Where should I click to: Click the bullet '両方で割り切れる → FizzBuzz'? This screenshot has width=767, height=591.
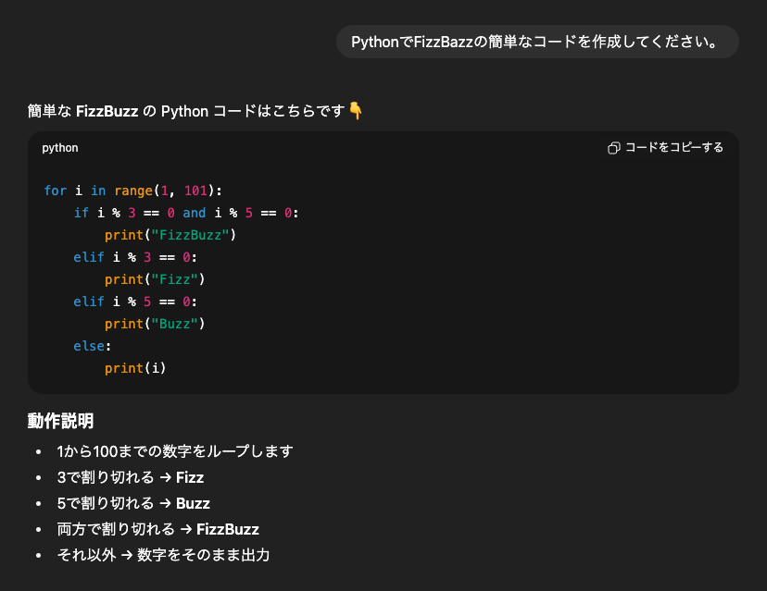[157, 529]
